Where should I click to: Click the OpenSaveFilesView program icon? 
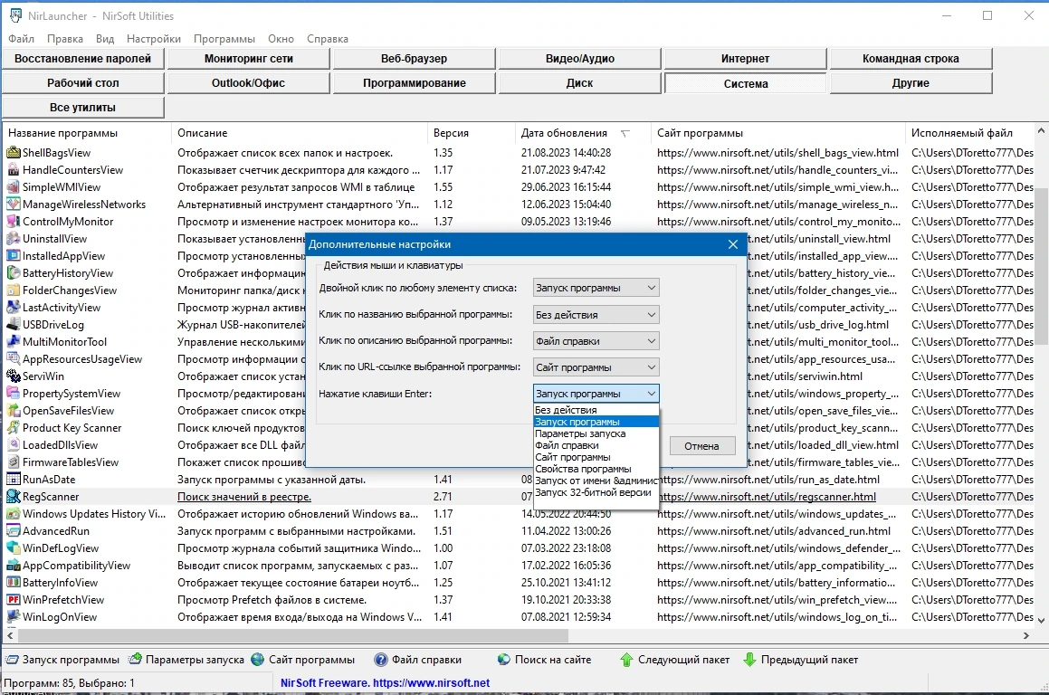pos(14,411)
